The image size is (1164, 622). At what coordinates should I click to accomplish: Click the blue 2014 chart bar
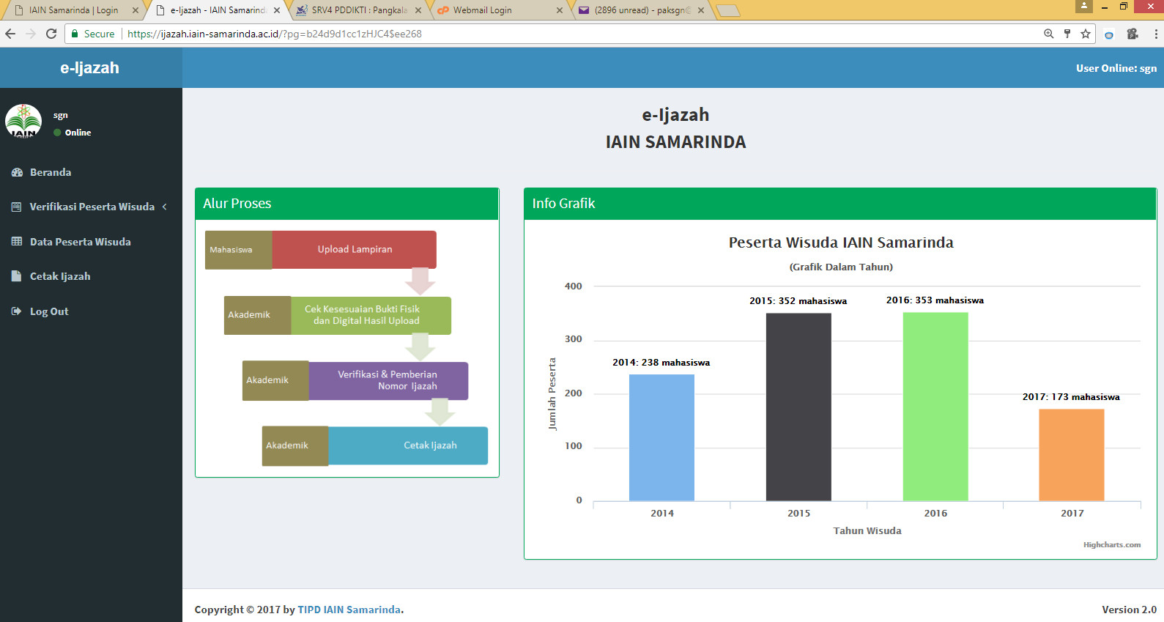tap(661, 437)
